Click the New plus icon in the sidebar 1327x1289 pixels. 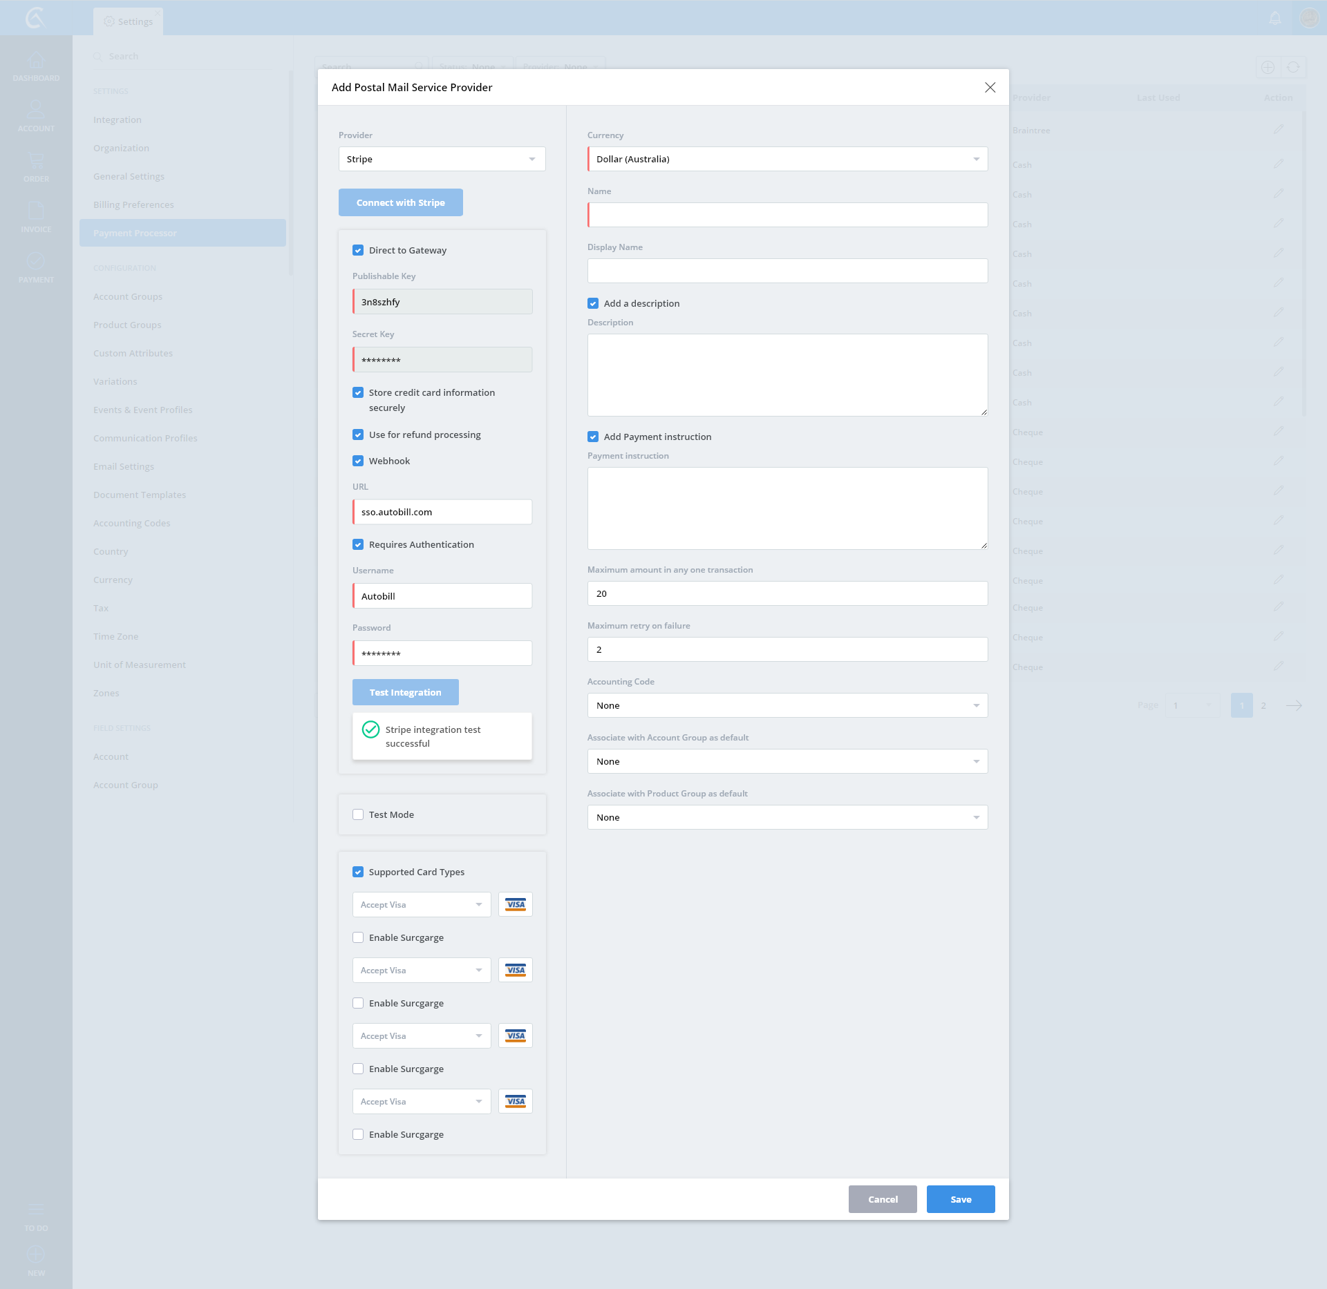click(x=36, y=1254)
